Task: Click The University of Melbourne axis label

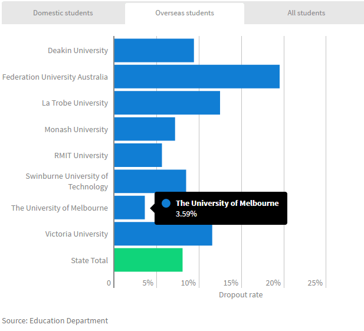Action: pyautogui.click(x=60, y=208)
